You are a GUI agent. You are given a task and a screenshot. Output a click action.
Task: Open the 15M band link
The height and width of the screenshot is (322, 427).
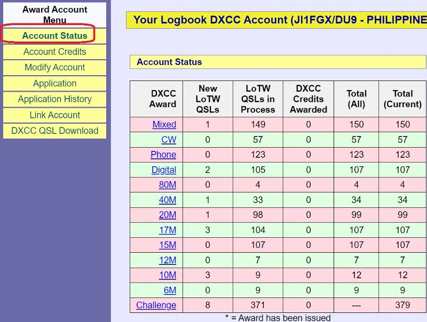click(168, 245)
